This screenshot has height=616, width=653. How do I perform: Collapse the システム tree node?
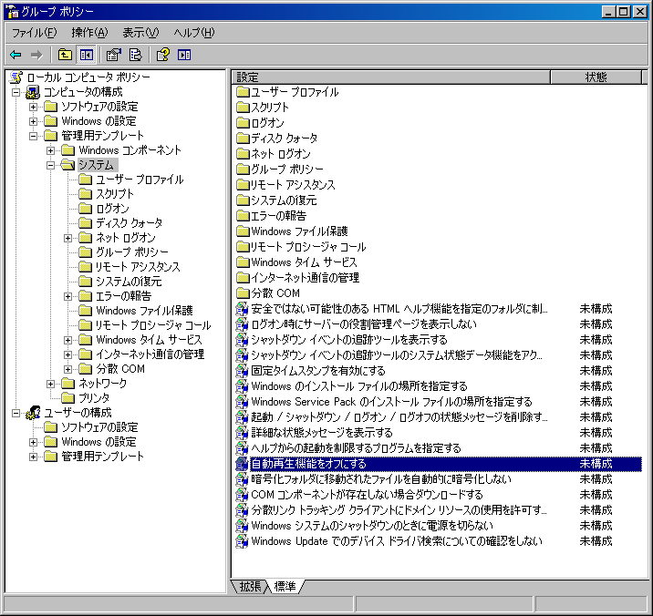[51, 165]
